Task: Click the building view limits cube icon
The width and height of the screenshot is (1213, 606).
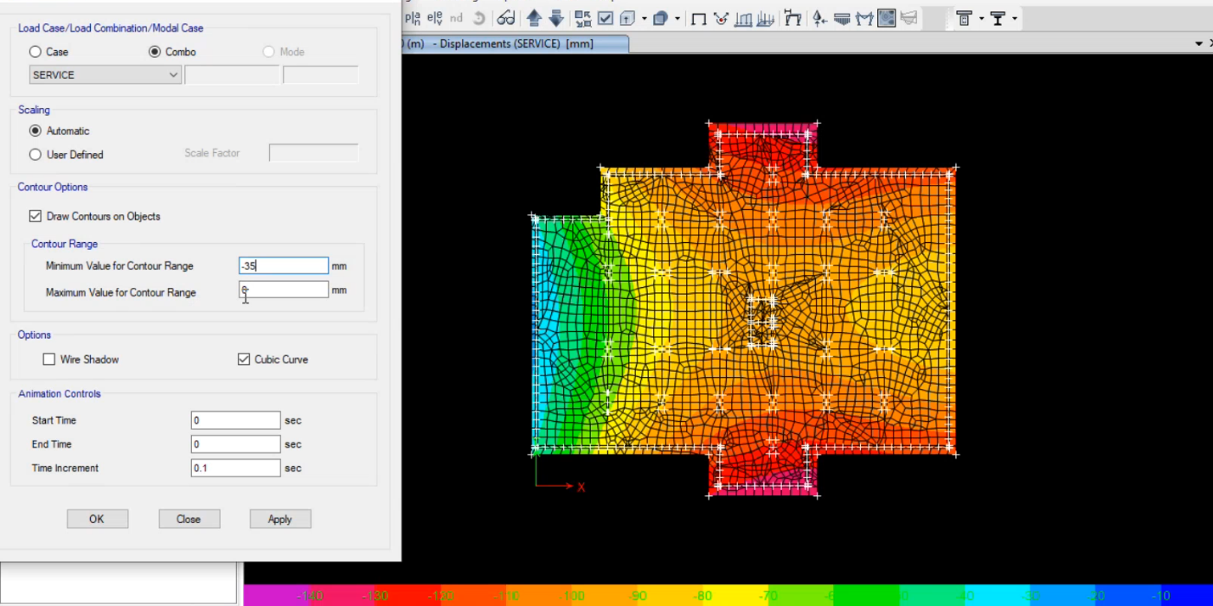Action: pos(627,18)
